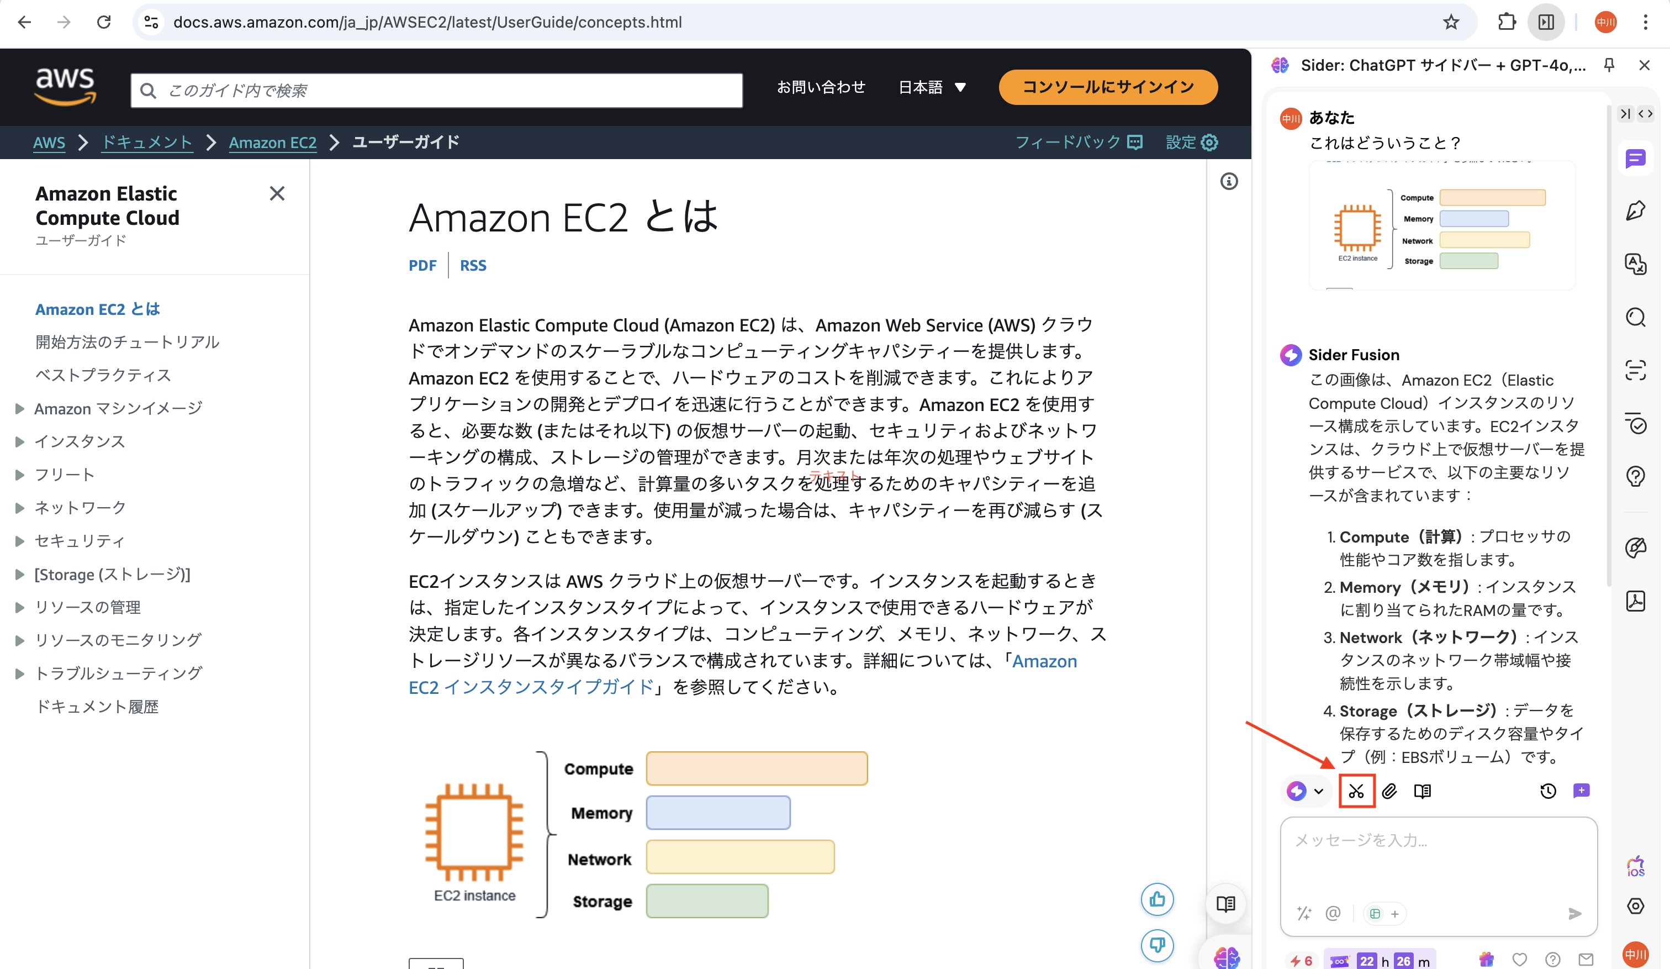
Task: Collapse the Sider sidebar toolbar
Action: [1625, 113]
